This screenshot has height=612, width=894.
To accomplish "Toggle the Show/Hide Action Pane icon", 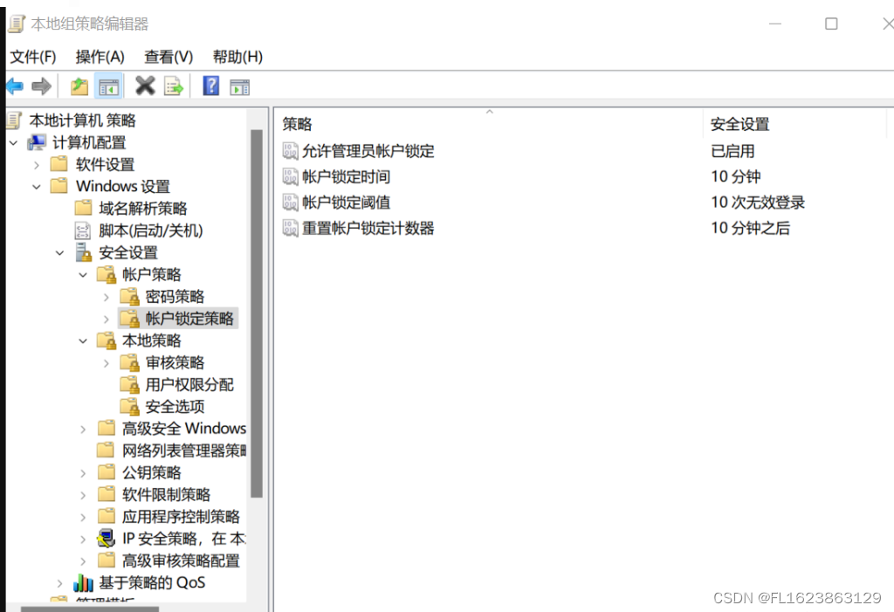I will click(x=239, y=86).
